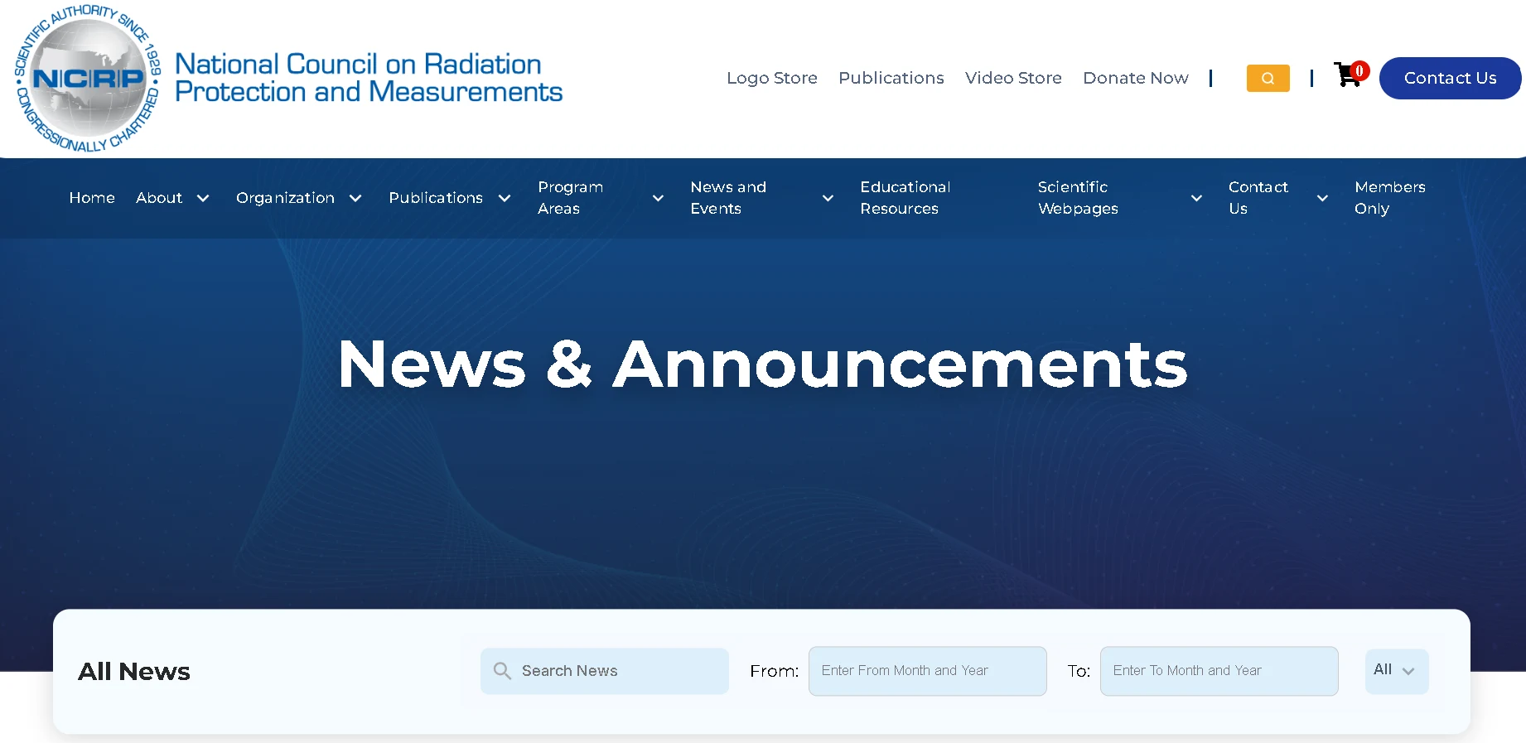This screenshot has height=743, width=1526.
Task: Open Scientific Webpages menu item
Action: (x=1077, y=198)
